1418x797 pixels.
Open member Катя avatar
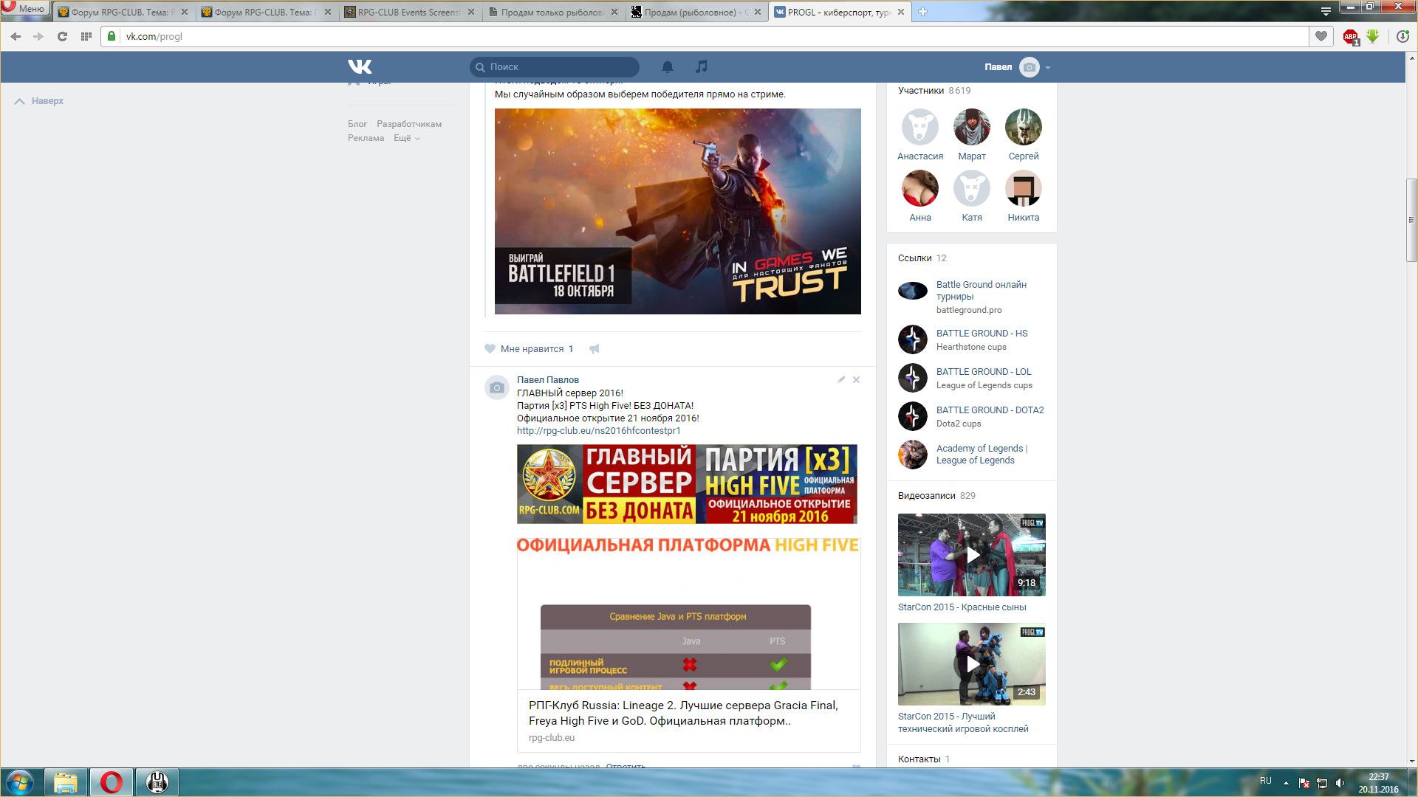point(972,188)
